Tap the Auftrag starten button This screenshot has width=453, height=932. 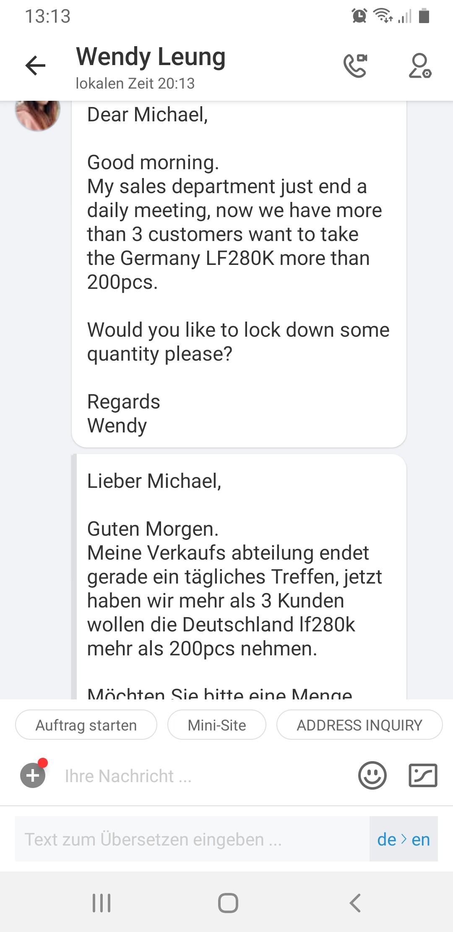pos(86,725)
